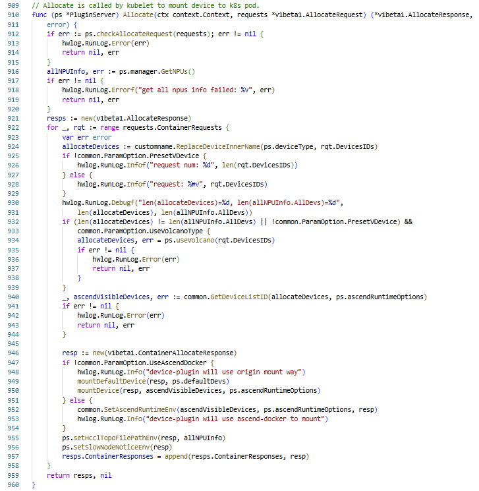Click GetNPUs method call
Screen dimensions: 479x491
[x=174, y=71]
